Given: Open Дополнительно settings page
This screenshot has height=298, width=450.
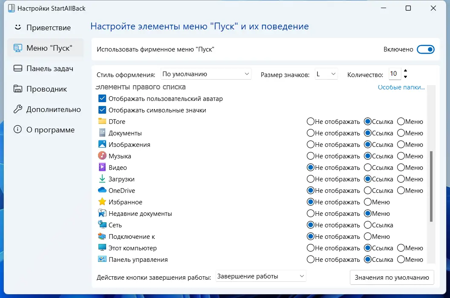Looking at the screenshot, I should 45,109.
